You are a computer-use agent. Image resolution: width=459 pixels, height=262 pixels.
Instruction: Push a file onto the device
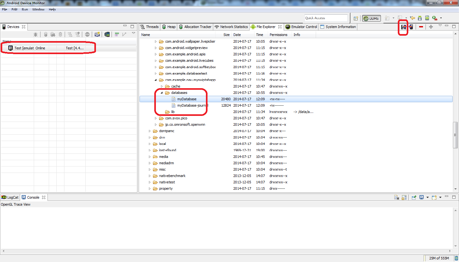click(x=411, y=27)
